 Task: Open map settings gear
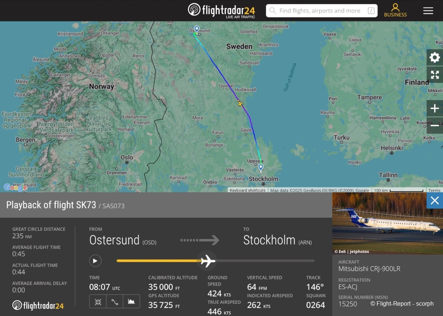435,58
